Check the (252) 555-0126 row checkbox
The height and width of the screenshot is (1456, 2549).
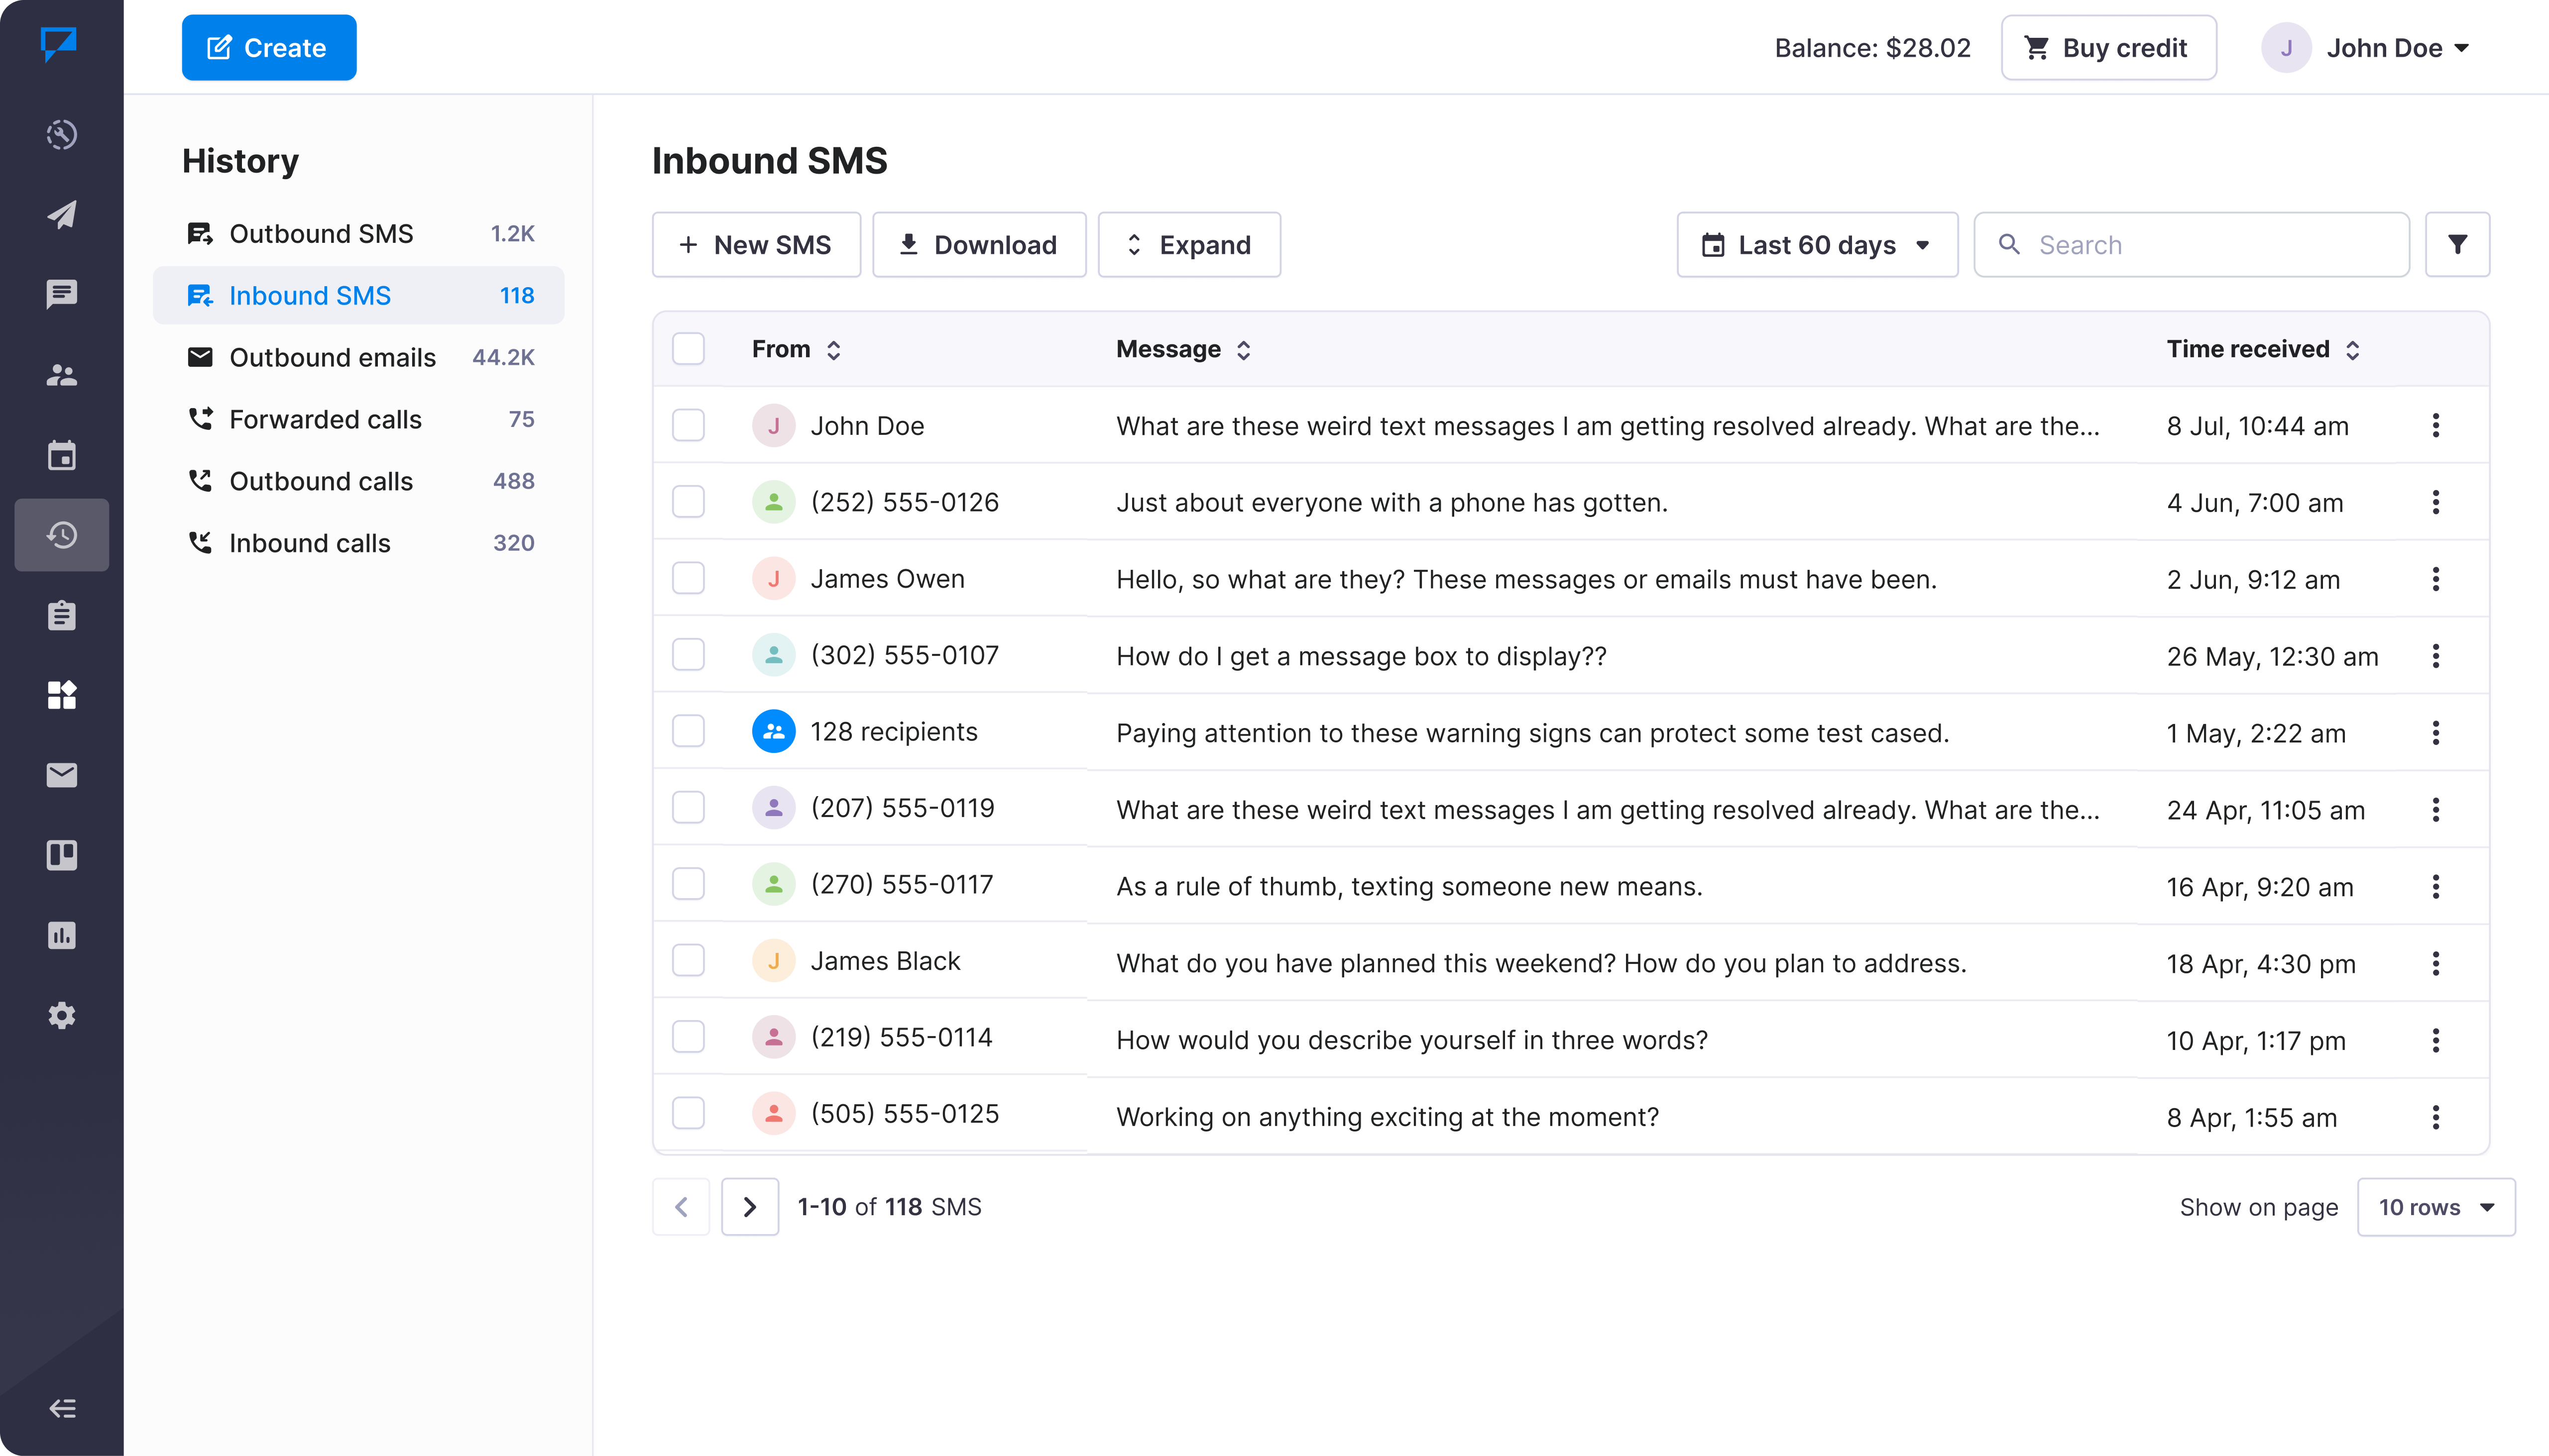(x=688, y=502)
